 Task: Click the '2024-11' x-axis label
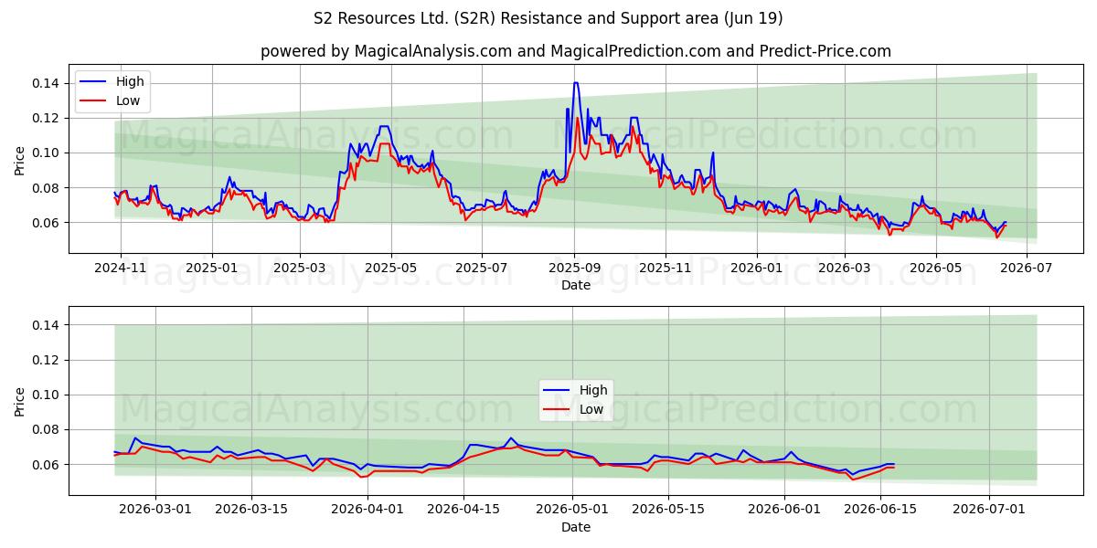coord(121,269)
